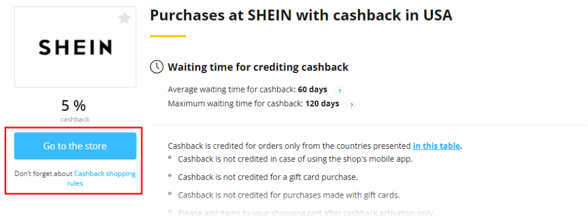588x224 pixels.
Task: Click the page title about SHEIN cashback in USA
Action: pyautogui.click(x=301, y=16)
